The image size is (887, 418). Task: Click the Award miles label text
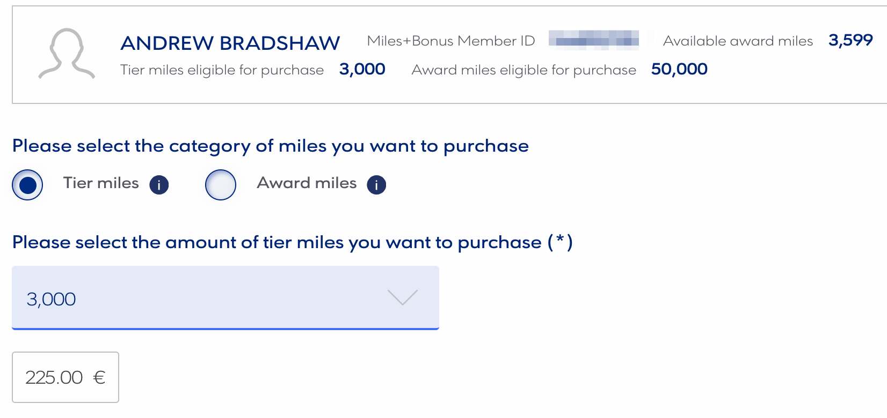coord(307,183)
